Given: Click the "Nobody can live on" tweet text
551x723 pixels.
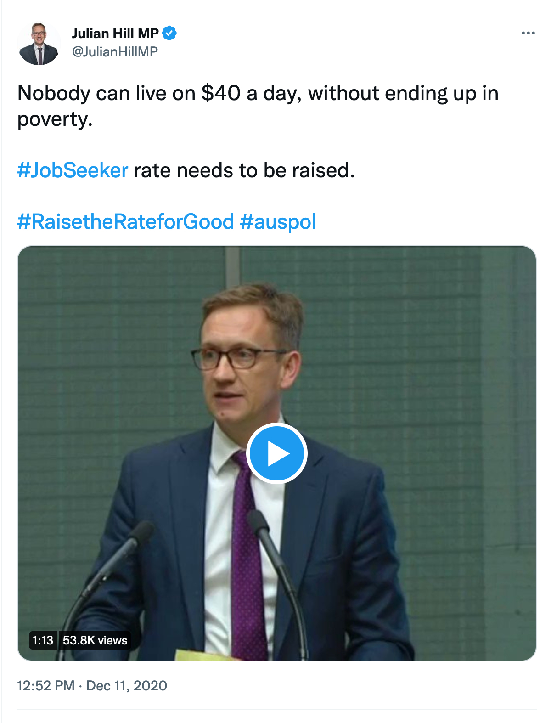Looking at the screenshot, I should point(107,93).
